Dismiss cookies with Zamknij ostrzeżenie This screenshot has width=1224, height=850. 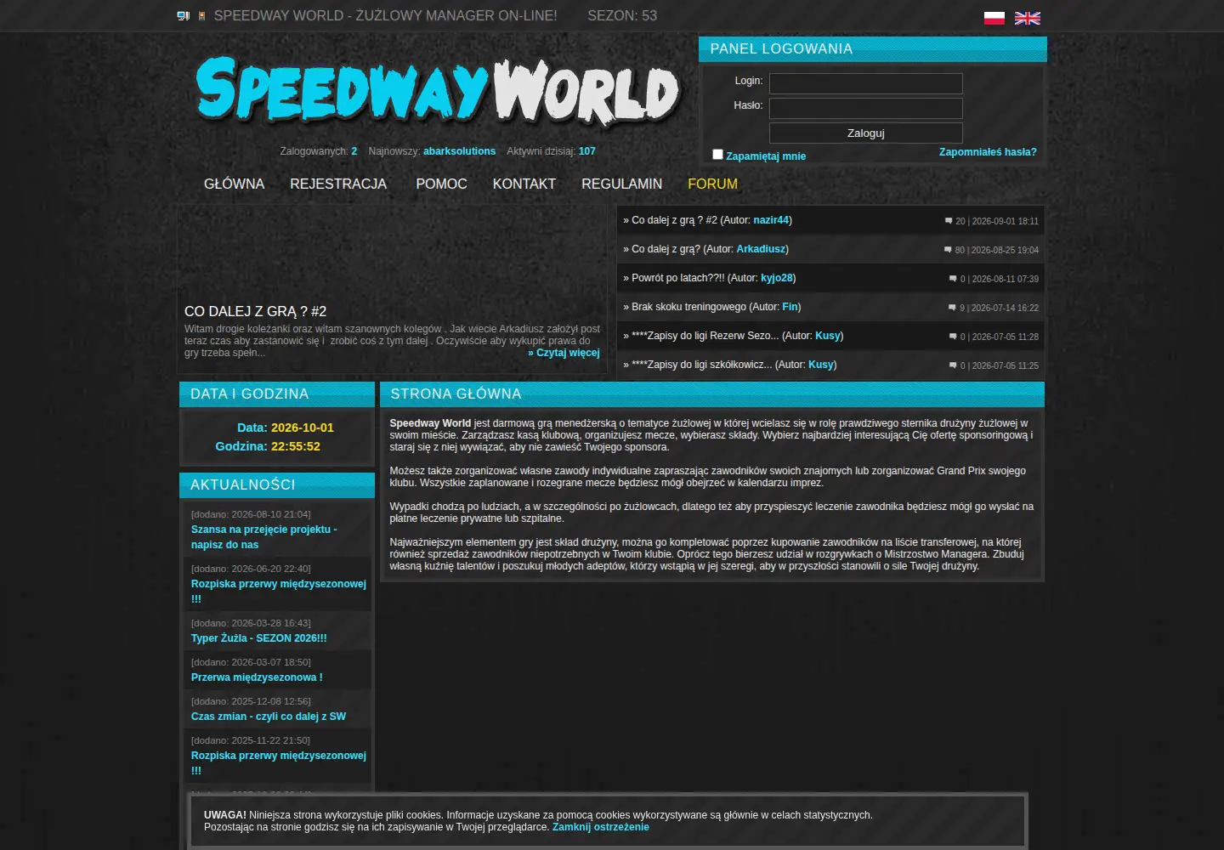click(600, 827)
